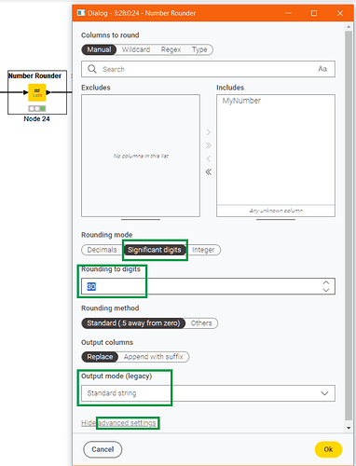The height and width of the screenshot is (466, 356).
Task: Select Integer rounding mode
Action: (203, 250)
